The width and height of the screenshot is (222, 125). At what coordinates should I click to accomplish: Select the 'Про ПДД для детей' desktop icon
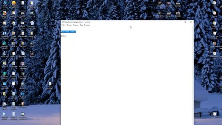(x=23, y=75)
